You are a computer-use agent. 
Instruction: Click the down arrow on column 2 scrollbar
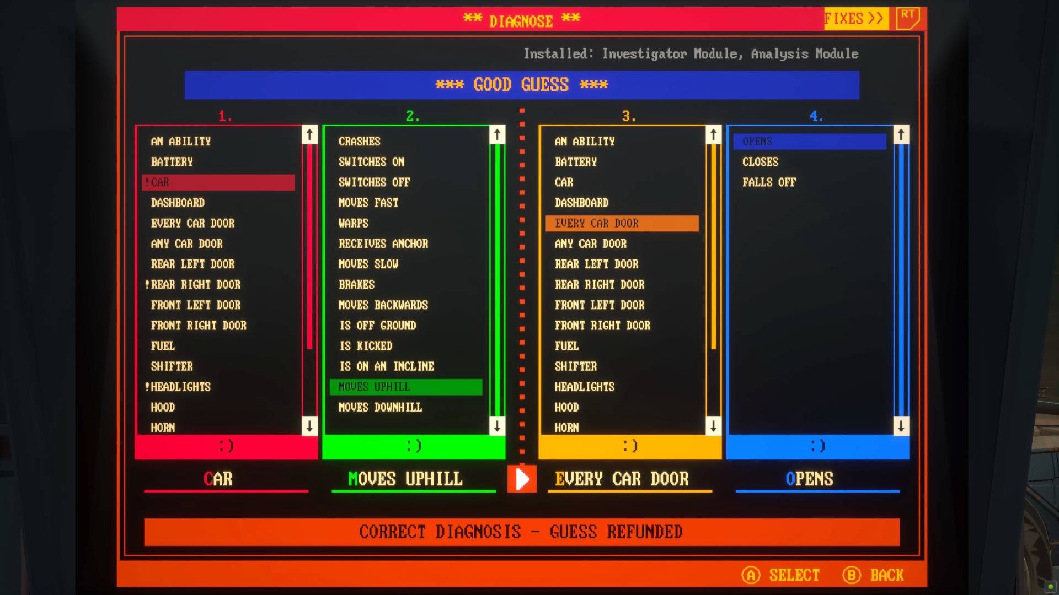point(496,426)
